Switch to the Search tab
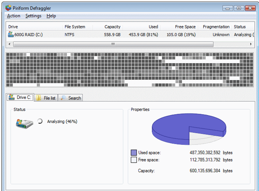This screenshot has height=191, width=259. pos(70,98)
